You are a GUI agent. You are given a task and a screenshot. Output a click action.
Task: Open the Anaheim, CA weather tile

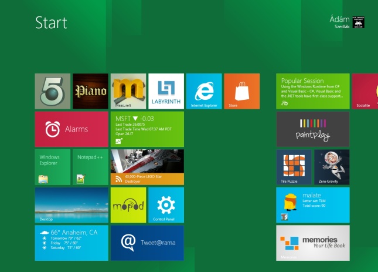[71, 243]
